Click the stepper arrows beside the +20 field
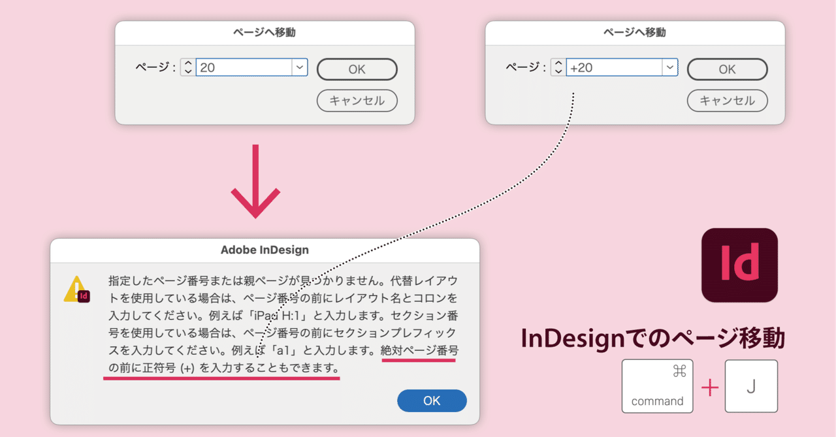The image size is (836, 437). (x=558, y=67)
